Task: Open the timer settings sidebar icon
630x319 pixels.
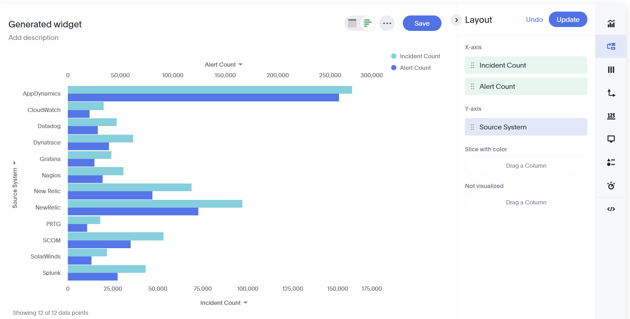Action: tap(611, 185)
